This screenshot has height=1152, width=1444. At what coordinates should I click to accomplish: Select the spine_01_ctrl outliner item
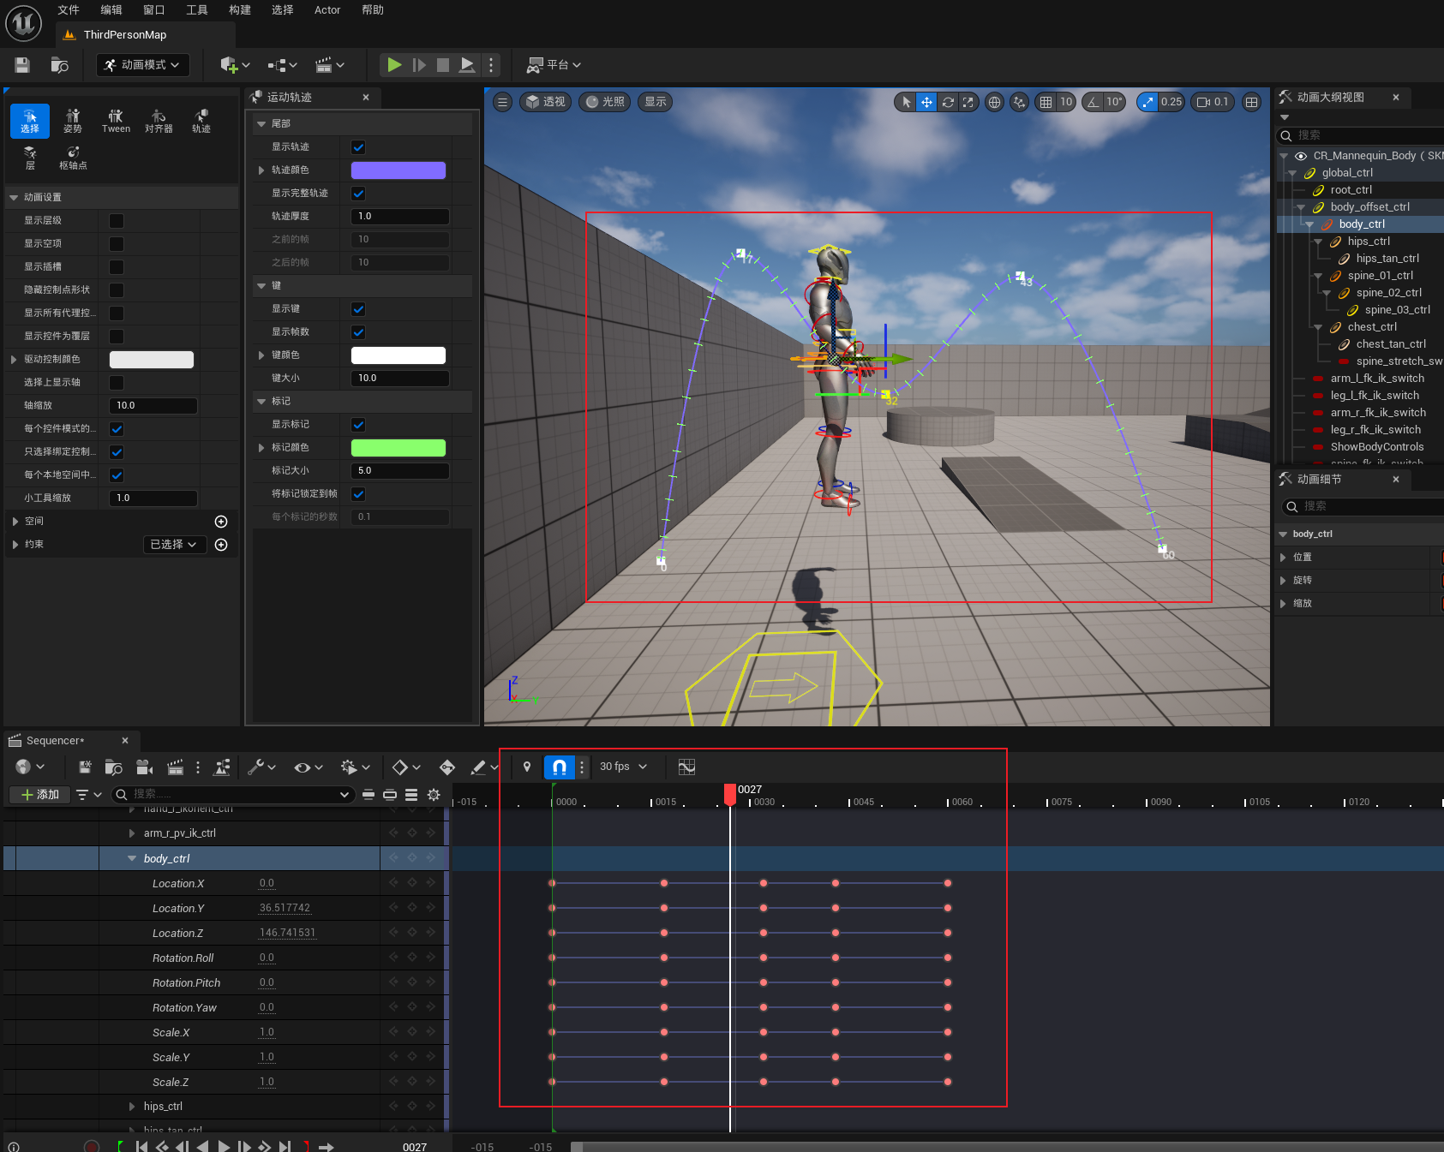point(1380,276)
